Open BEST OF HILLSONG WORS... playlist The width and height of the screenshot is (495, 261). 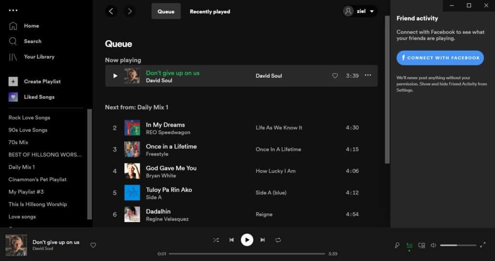point(45,155)
